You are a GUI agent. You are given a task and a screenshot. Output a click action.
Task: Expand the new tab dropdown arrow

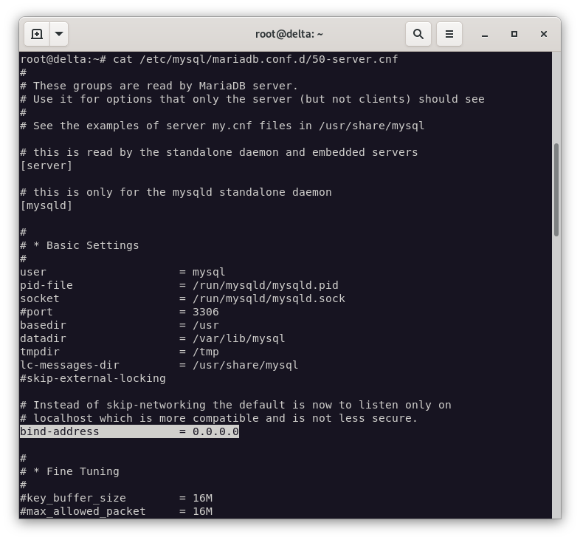click(59, 34)
